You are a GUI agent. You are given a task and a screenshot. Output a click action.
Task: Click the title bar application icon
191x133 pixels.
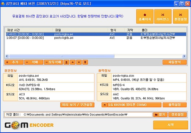(3, 4)
